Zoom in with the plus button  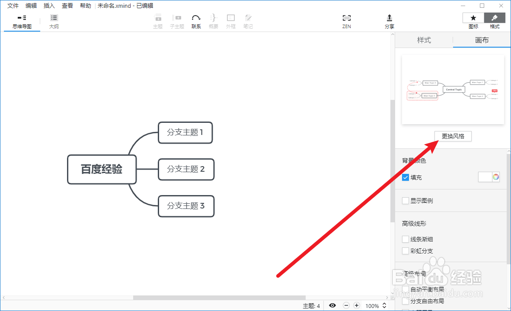[x=357, y=305]
